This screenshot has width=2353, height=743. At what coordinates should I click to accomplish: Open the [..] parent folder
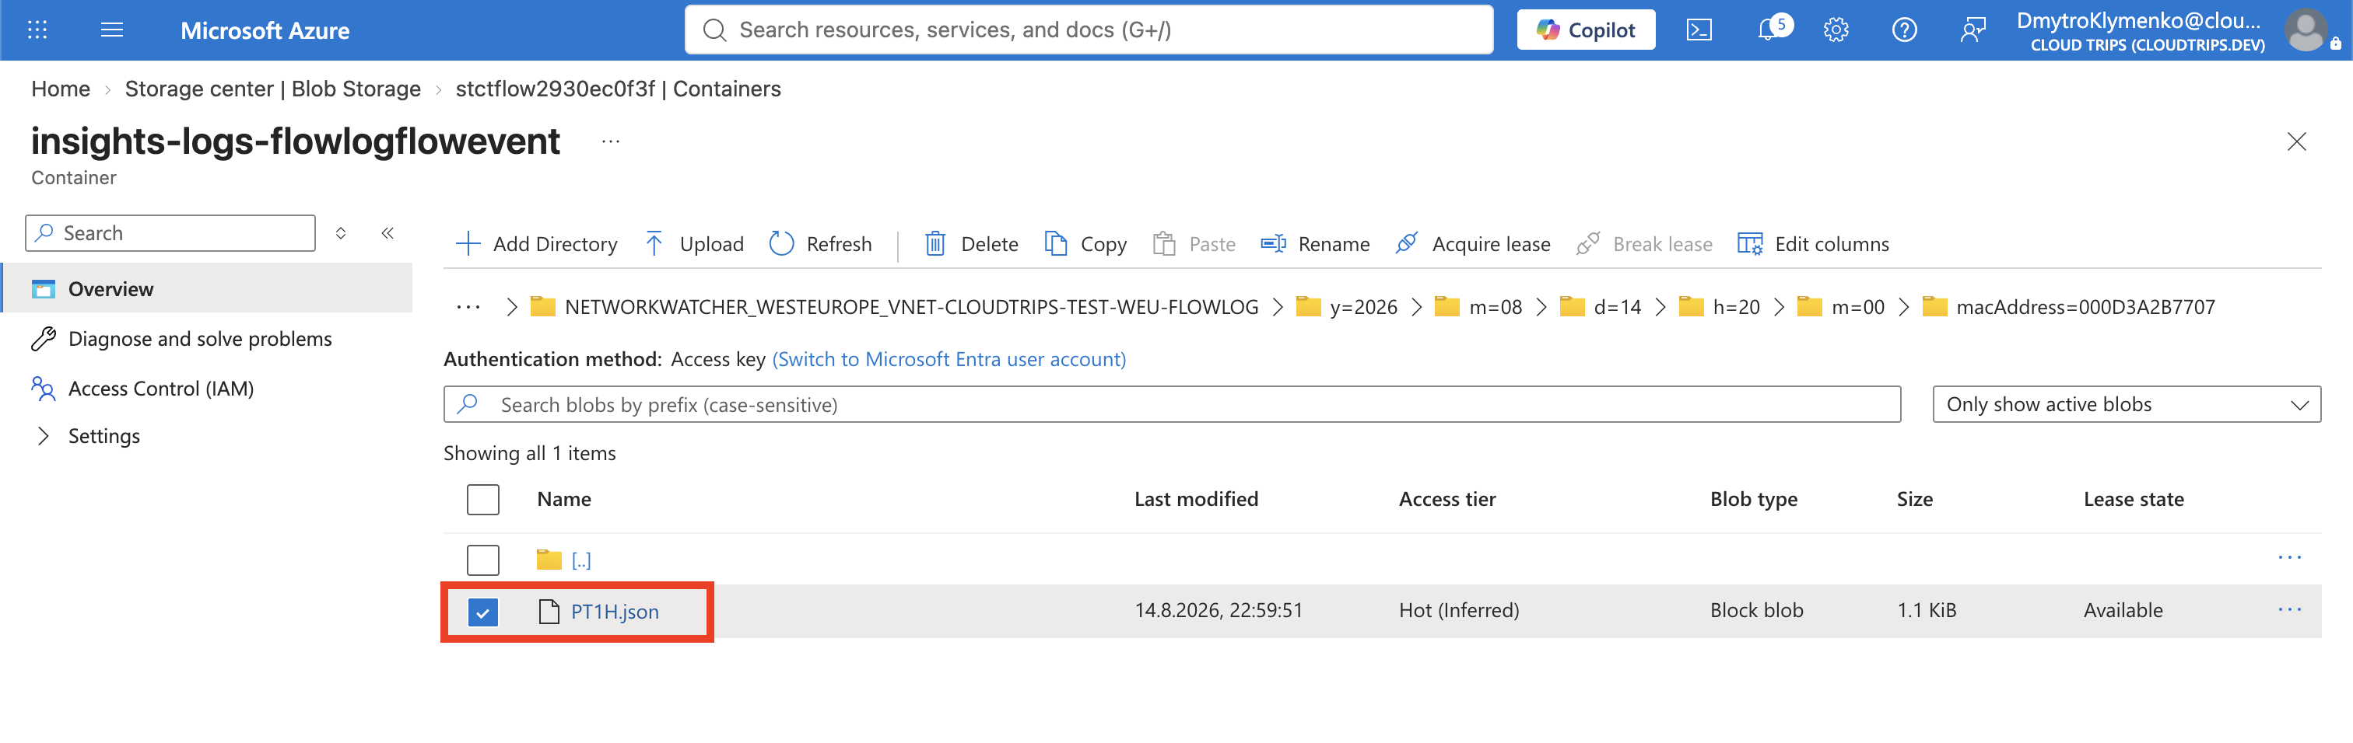pyautogui.click(x=581, y=560)
